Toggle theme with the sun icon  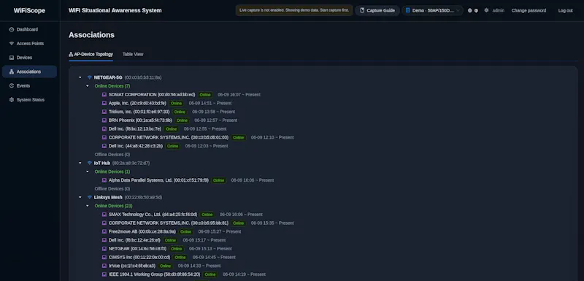pyautogui.click(x=486, y=10)
